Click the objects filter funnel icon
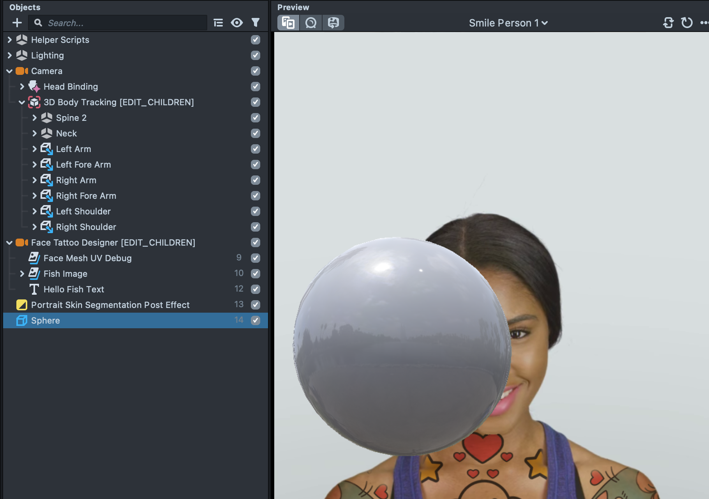The height and width of the screenshot is (499, 709). coord(256,23)
